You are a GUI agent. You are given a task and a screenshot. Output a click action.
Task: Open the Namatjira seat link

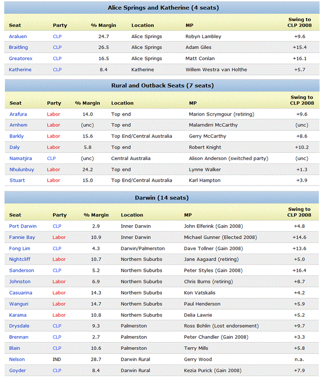(21, 158)
